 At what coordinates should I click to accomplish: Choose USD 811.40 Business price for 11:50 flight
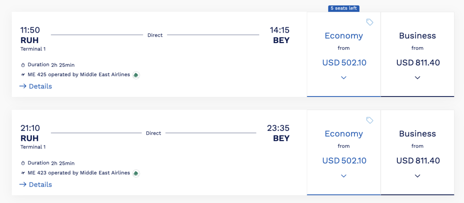click(x=418, y=63)
